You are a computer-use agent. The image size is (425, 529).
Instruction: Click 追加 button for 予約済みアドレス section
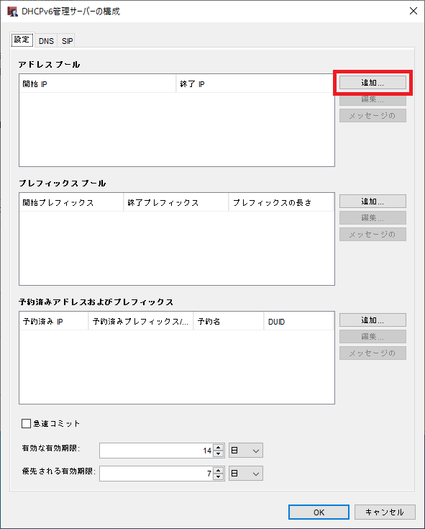[373, 320]
